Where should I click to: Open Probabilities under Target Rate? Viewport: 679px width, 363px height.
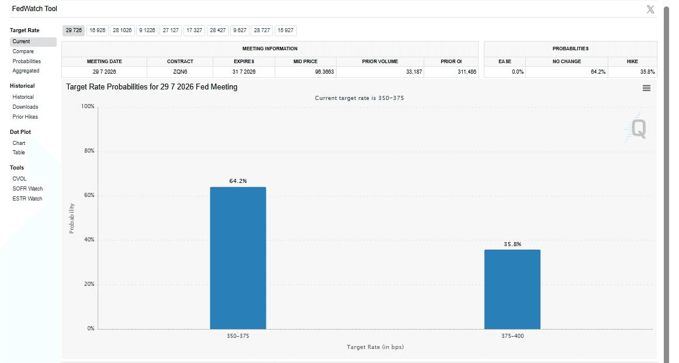[26, 61]
